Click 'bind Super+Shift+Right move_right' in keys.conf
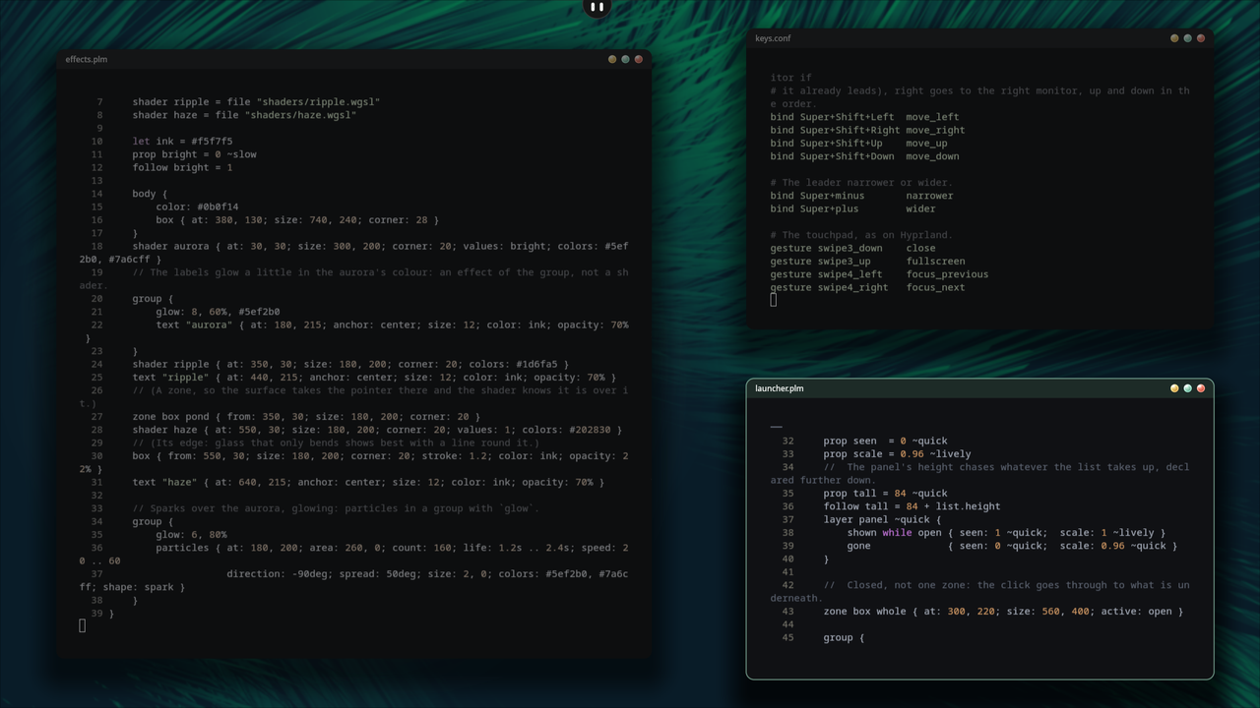Image resolution: width=1260 pixels, height=708 pixels. [867, 130]
